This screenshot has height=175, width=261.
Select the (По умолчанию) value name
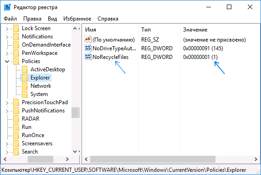tap(114, 40)
